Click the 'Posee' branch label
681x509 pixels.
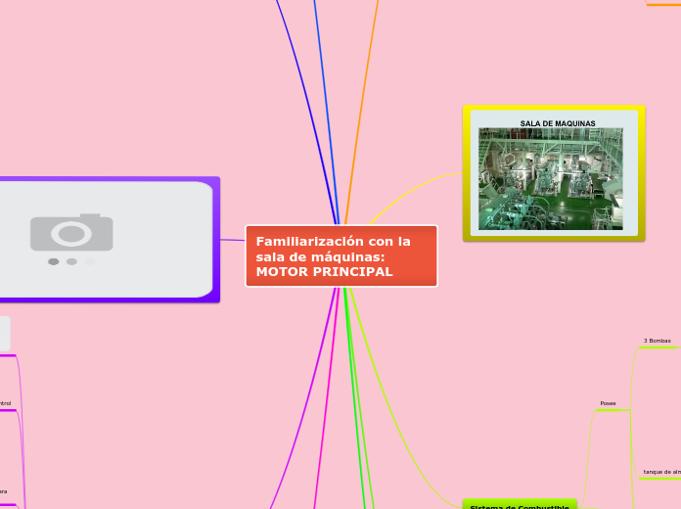click(608, 403)
